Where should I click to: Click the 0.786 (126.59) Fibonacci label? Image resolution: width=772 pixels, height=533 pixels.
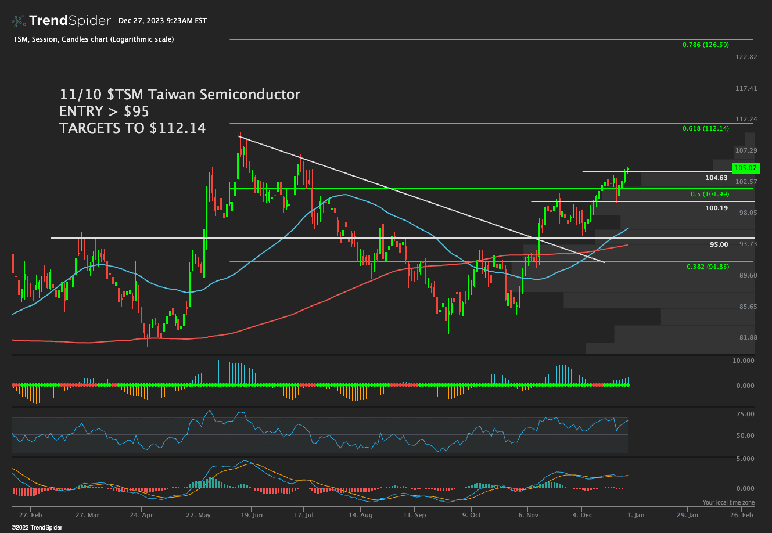pyautogui.click(x=704, y=45)
